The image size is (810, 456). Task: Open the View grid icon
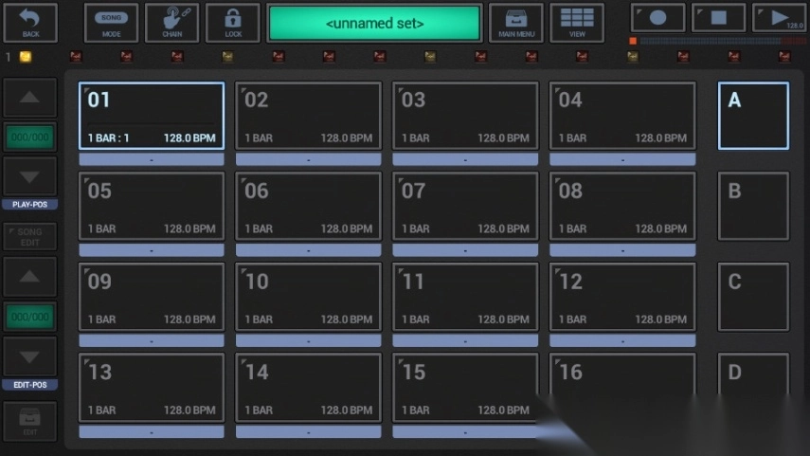pos(577,22)
